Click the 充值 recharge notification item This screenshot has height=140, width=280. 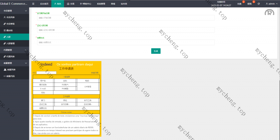240,4
